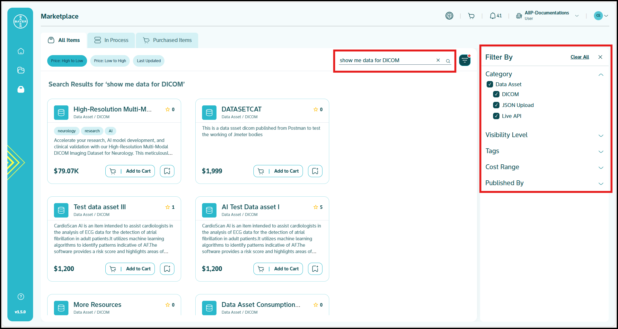Viewport: 618px width, 329px height.
Task: Click the Clear All filters link
Action: (579, 57)
